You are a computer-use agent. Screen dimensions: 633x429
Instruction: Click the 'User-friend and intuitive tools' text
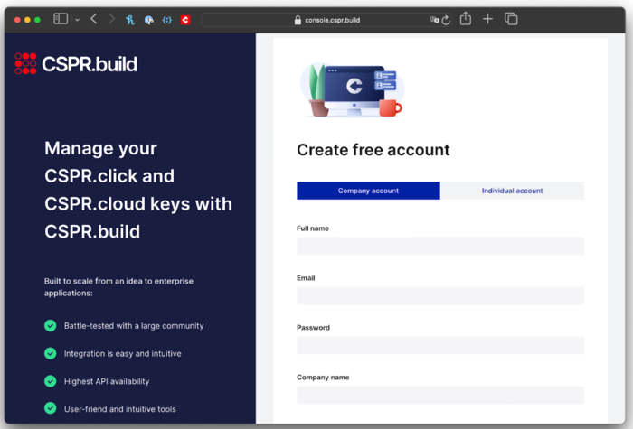click(120, 409)
